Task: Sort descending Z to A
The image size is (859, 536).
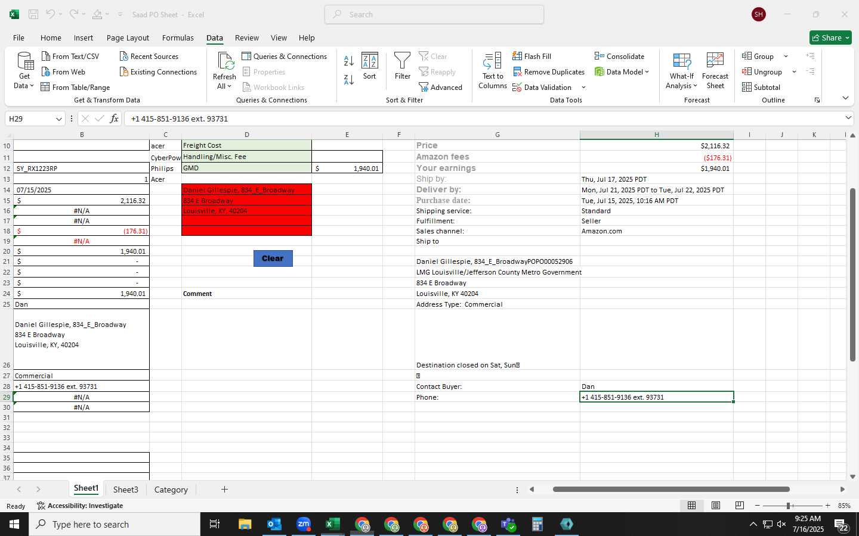Action: pos(349,79)
